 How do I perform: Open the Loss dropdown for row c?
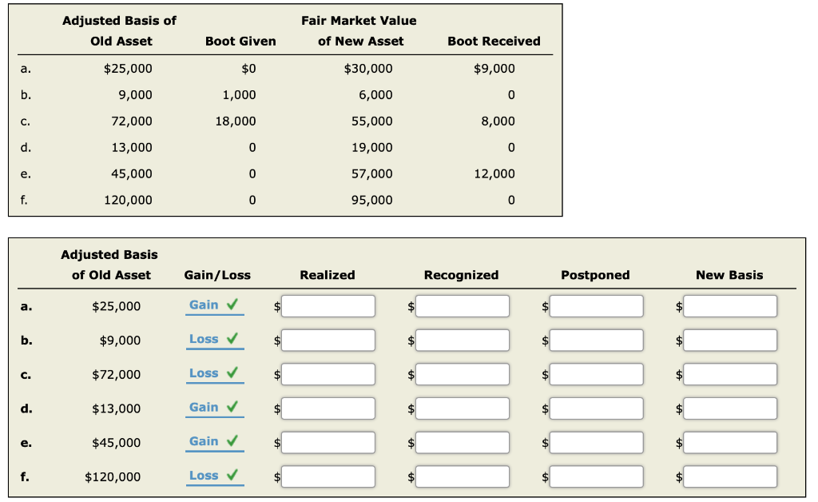pos(214,374)
